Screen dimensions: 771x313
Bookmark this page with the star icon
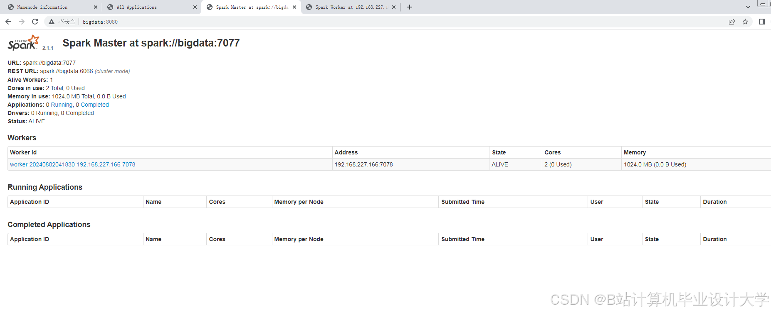click(745, 22)
